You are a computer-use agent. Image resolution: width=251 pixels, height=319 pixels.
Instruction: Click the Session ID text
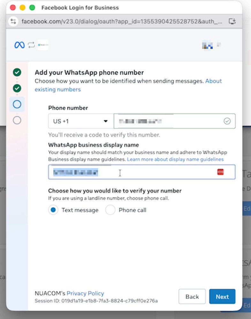point(96,301)
